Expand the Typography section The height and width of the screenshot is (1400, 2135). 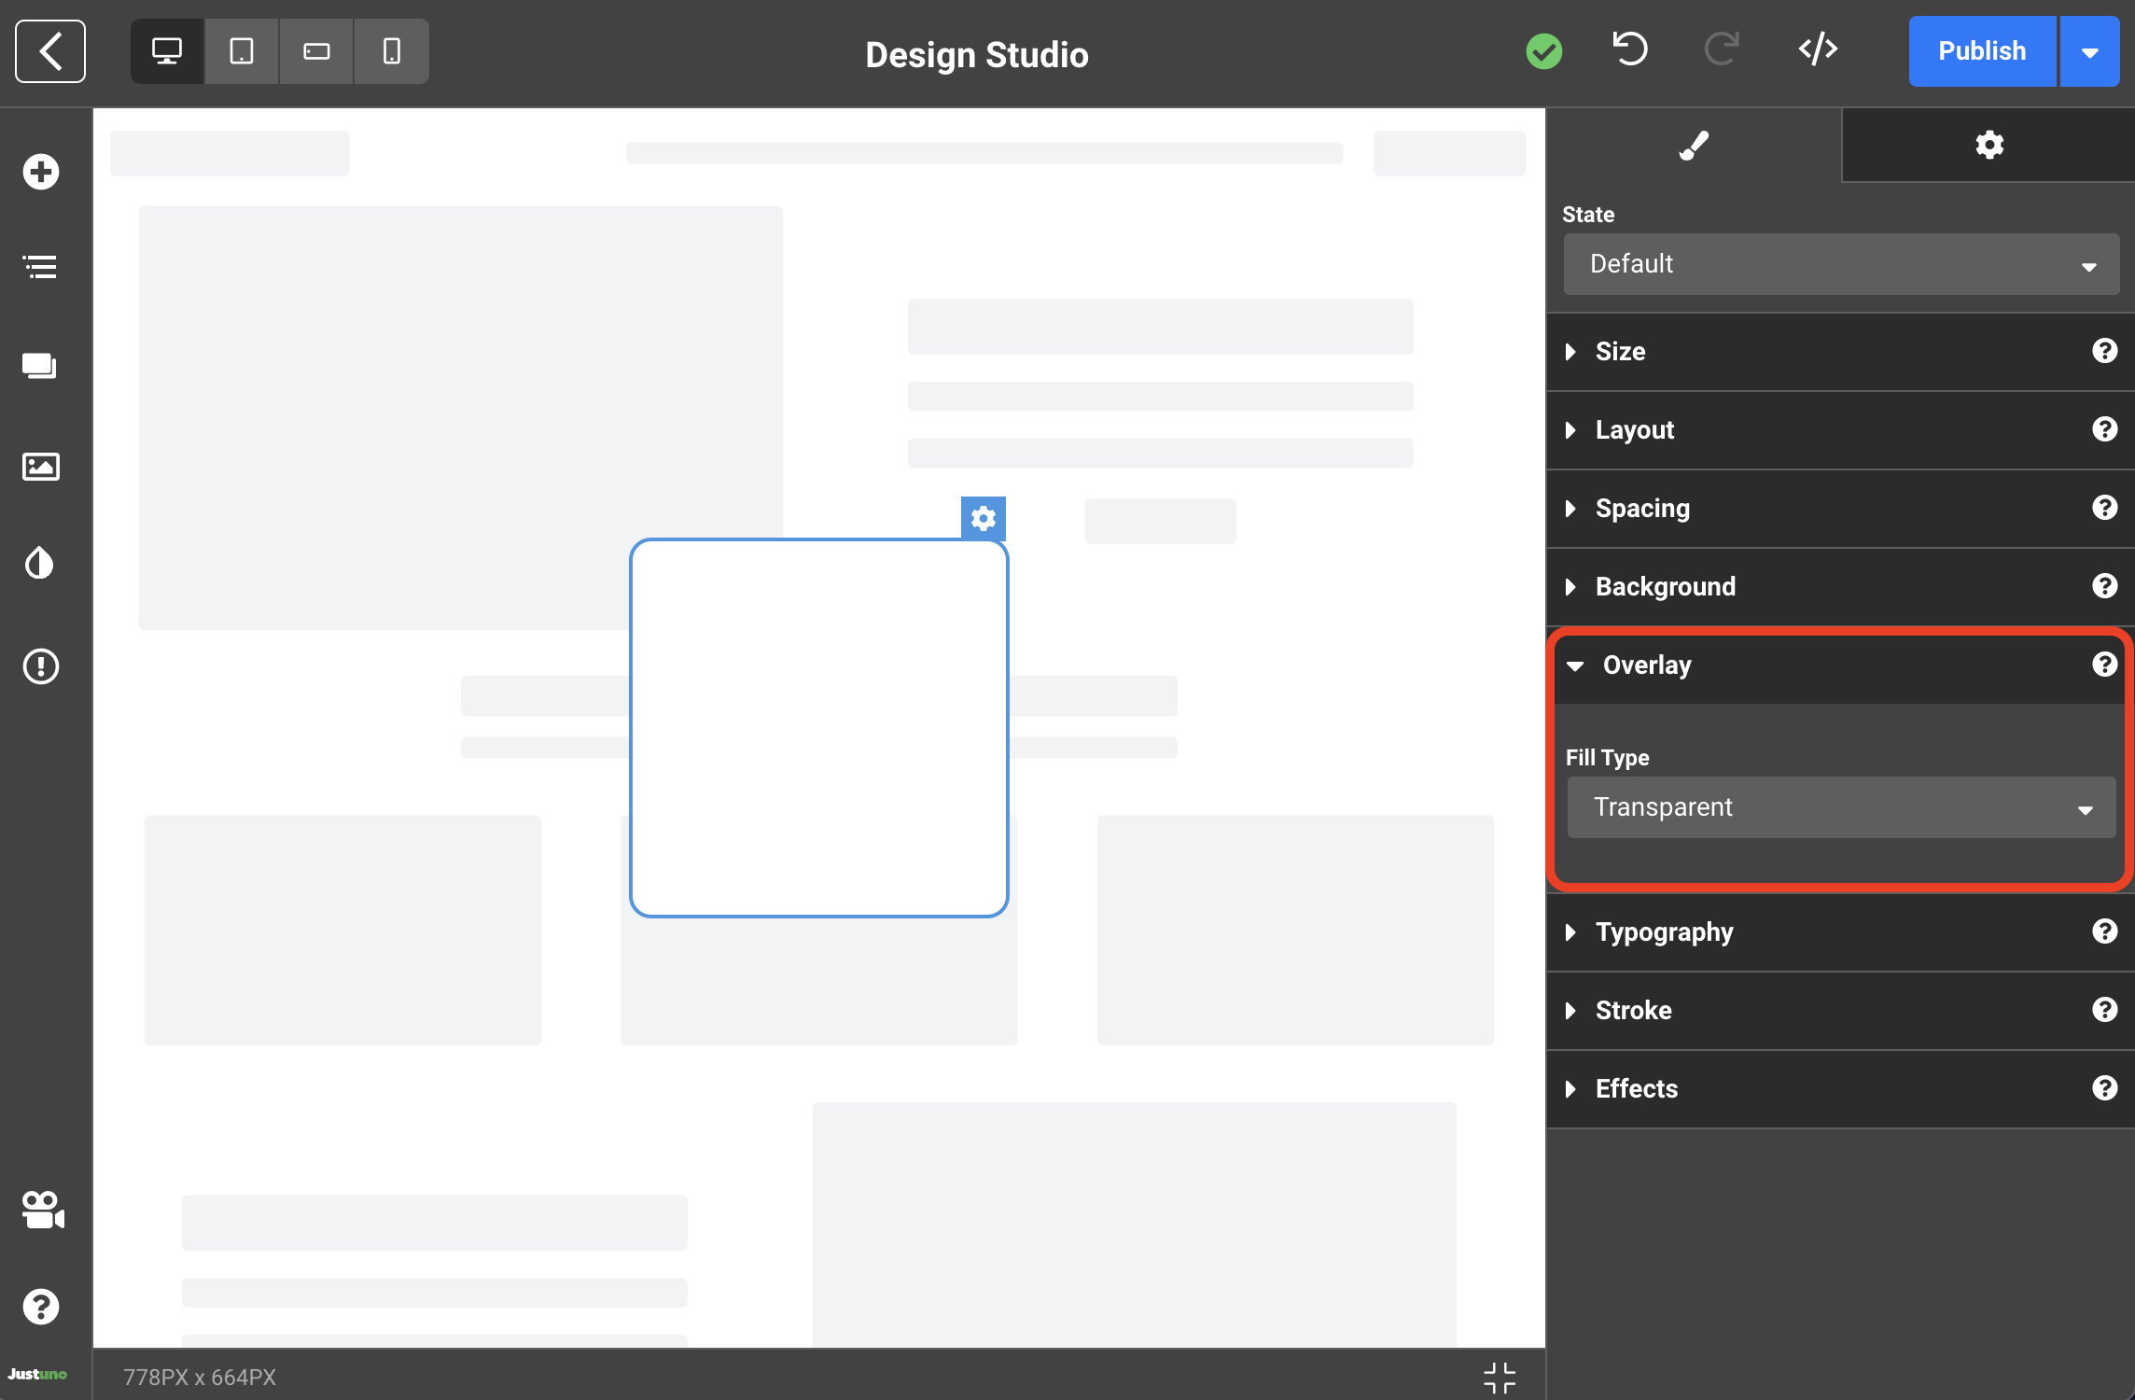click(x=1664, y=931)
